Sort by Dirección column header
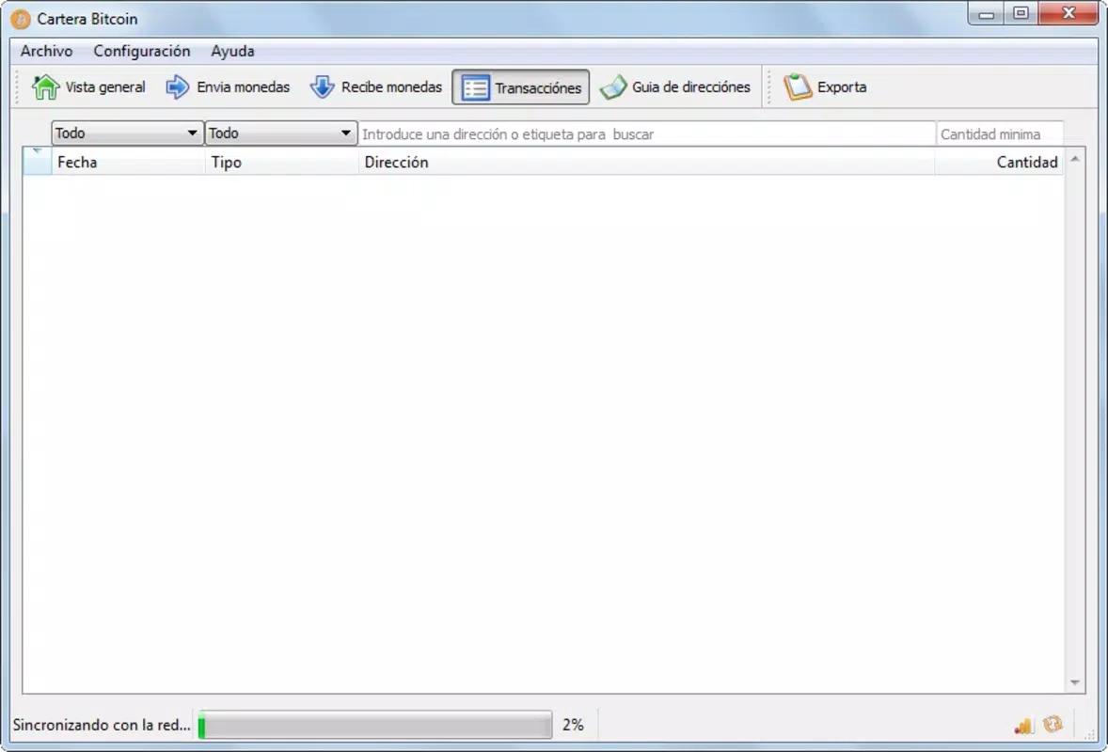1108x752 pixels. [646, 162]
